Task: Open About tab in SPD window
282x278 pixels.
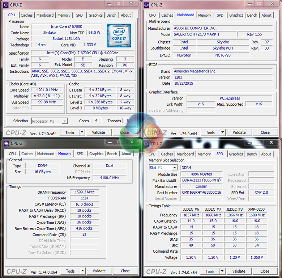Action: pyautogui.click(x=266, y=154)
